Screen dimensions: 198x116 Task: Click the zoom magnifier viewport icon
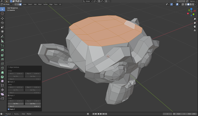(195, 19)
